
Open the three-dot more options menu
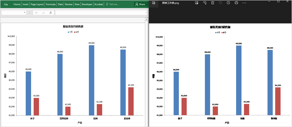pos(244,3)
